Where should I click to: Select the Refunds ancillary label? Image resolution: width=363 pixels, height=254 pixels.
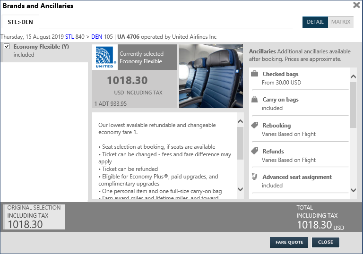click(273, 151)
